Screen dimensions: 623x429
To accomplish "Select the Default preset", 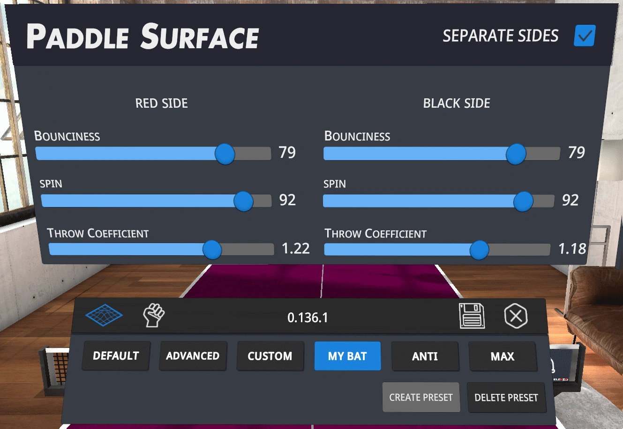I will click(116, 356).
